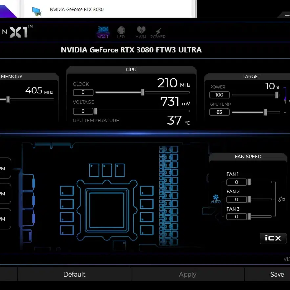Click the FAN 3 speed input field
Image resolution: width=290 pixels, height=290 pixels.
tap(236, 217)
